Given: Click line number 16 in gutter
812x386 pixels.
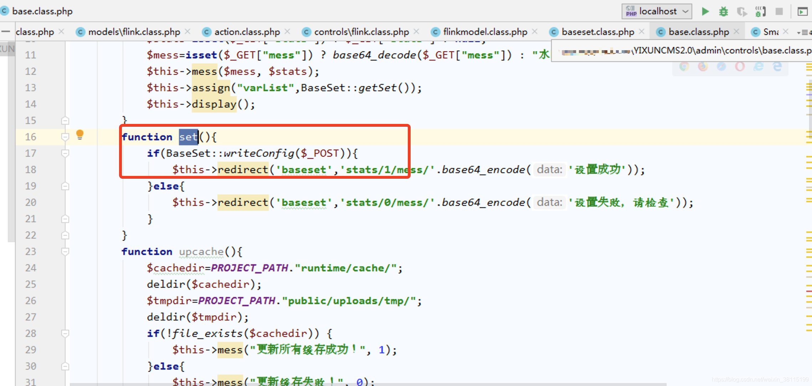Looking at the screenshot, I should click(x=31, y=137).
